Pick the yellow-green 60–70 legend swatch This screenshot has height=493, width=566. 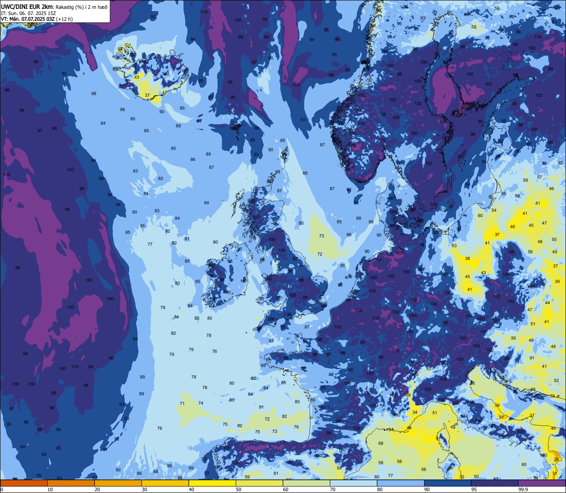pos(306,483)
